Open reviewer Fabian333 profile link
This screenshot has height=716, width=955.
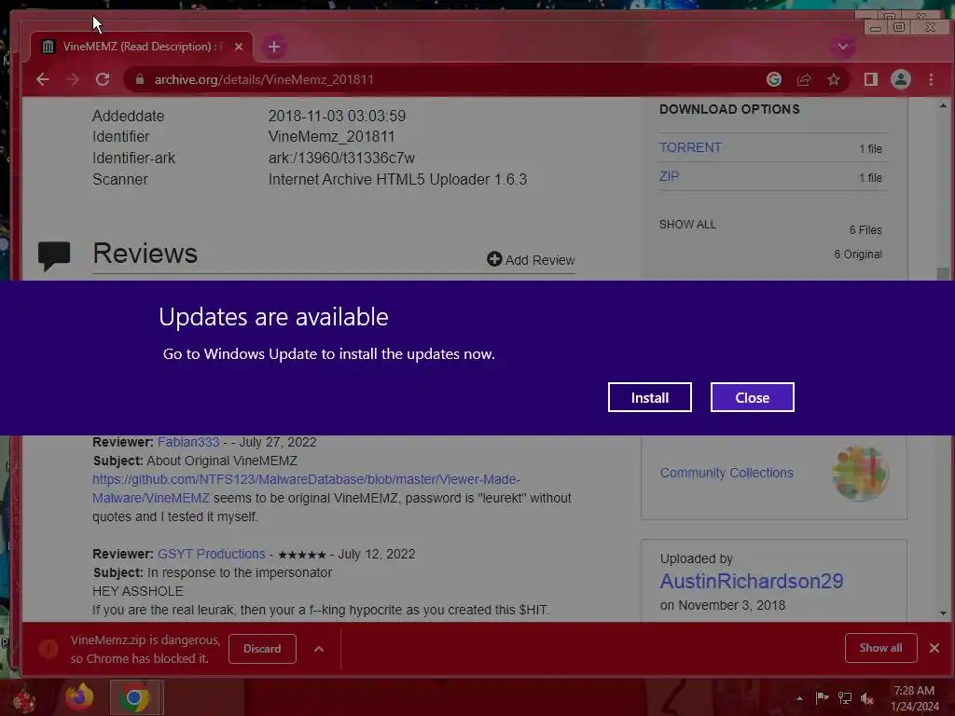[x=188, y=442]
